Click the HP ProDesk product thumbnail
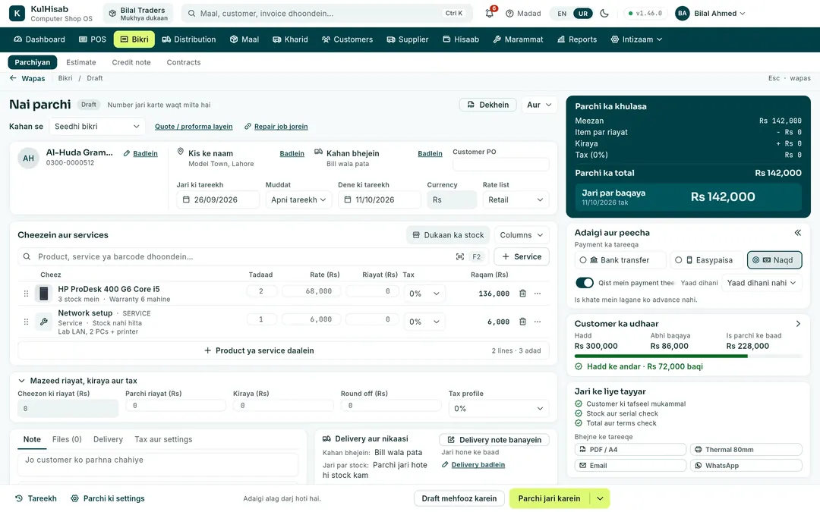This screenshot has width=820, height=512. [x=44, y=293]
